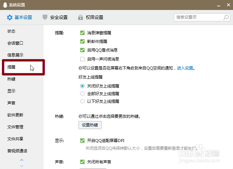The height and width of the screenshot is (169, 233).
Task: Disable 启用QQ看点消息 checkbox
Action: point(82,50)
